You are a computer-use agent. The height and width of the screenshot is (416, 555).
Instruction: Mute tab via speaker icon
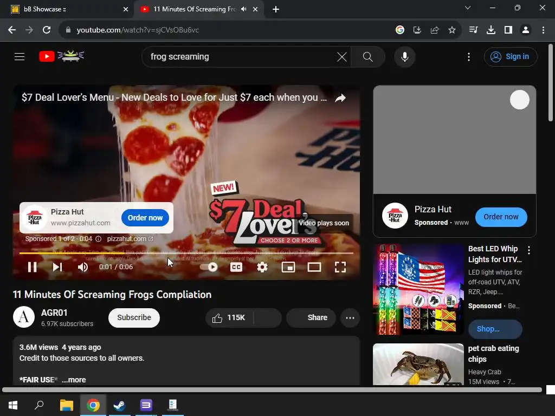(243, 9)
